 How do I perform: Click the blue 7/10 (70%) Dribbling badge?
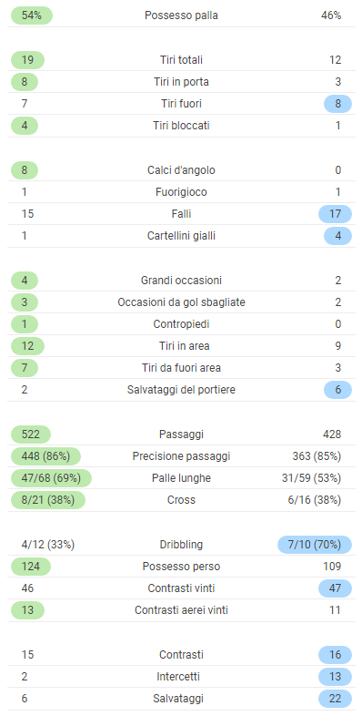pyautogui.click(x=315, y=545)
